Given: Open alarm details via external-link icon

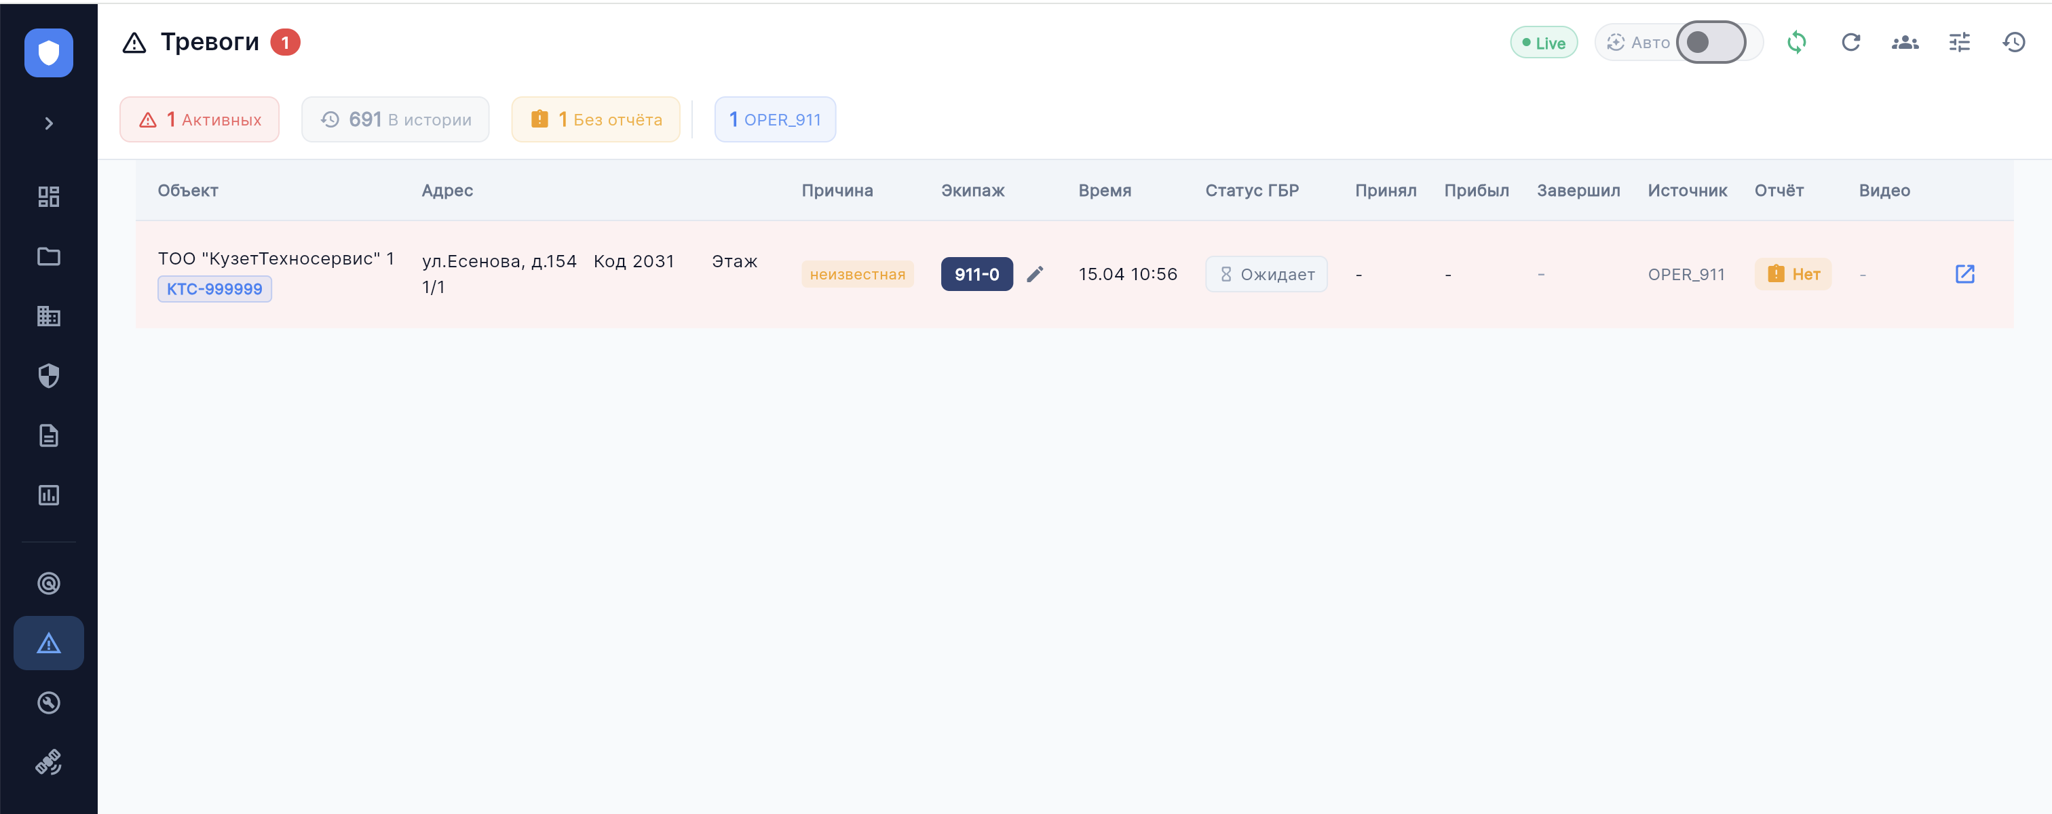Looking at the screenshot, I should click(x=1964, y=274).
